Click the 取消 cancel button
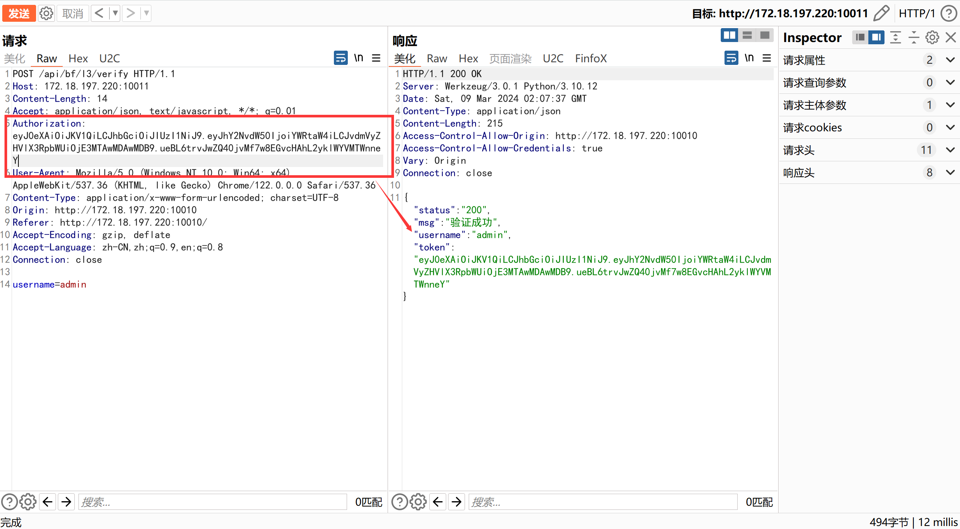The height and width of the screenshot is (529, 960). tap(72, 14)
